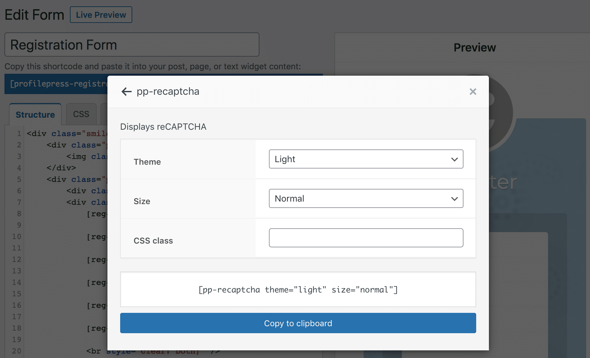The image size is (590, 358).
Task: Select the profilepress-registration shortcode box
Action: pos(56,84)
